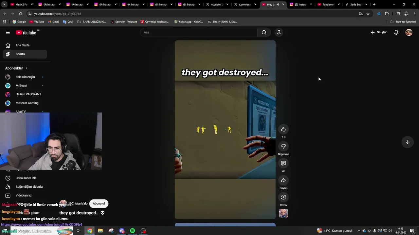Click the search magnifier button
Viewport: 419px width, 235px height.
point(264,32)
